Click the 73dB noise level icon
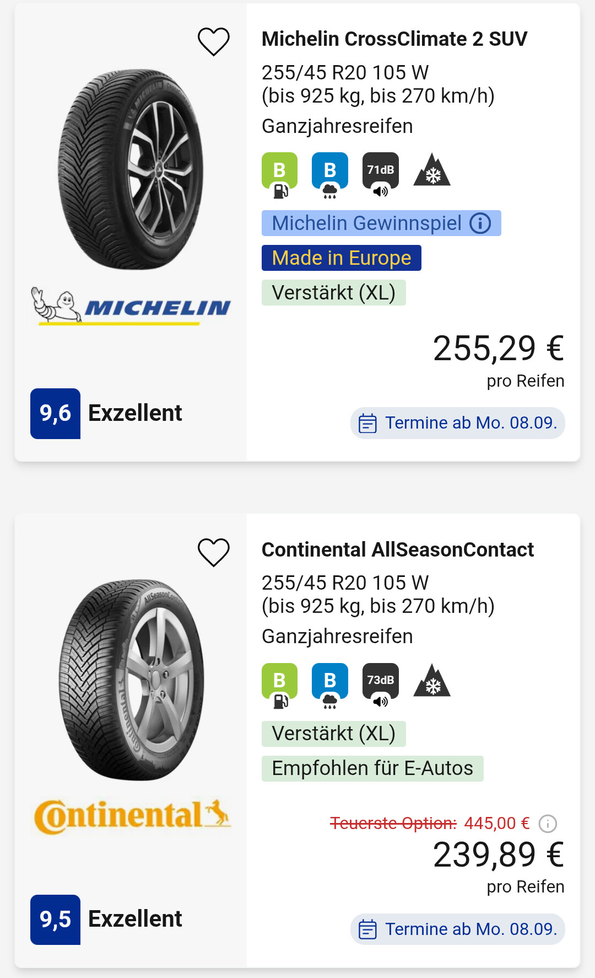The height and width of the screenshot is (978, 595). tap(380, 685)
